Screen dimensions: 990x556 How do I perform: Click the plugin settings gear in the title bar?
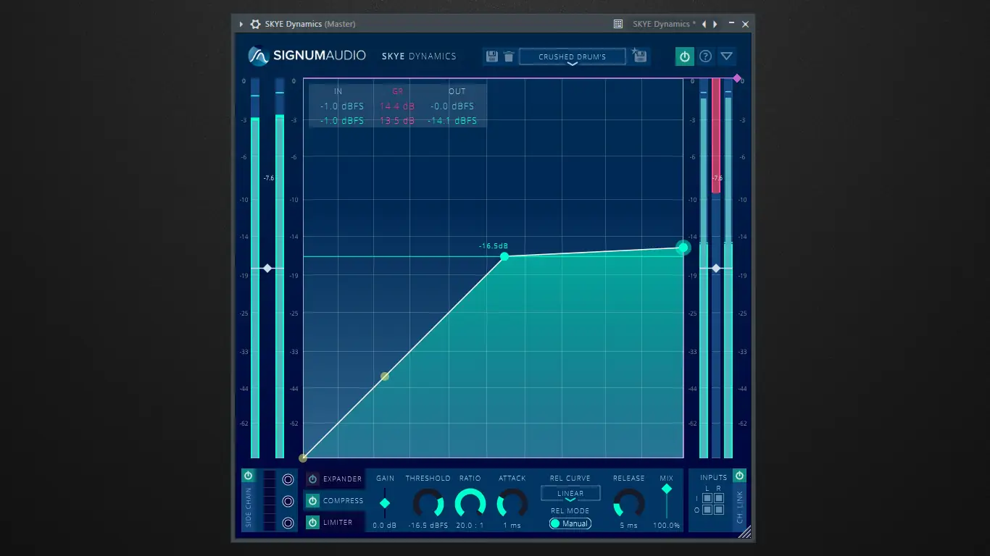pyautogui.click(x=255, y=24)
